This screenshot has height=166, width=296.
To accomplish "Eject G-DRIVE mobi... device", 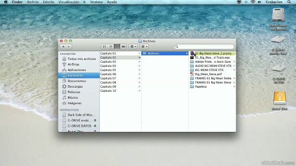I will pyautogui.click(x=95, y=120).
